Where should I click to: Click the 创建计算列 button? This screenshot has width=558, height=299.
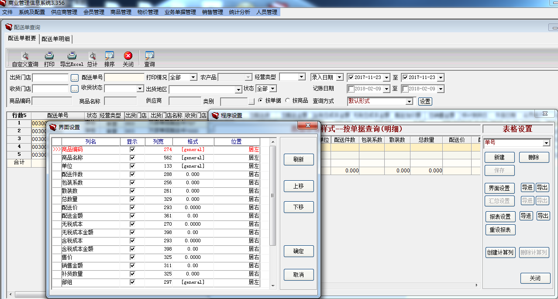click(x=500, y=252)
